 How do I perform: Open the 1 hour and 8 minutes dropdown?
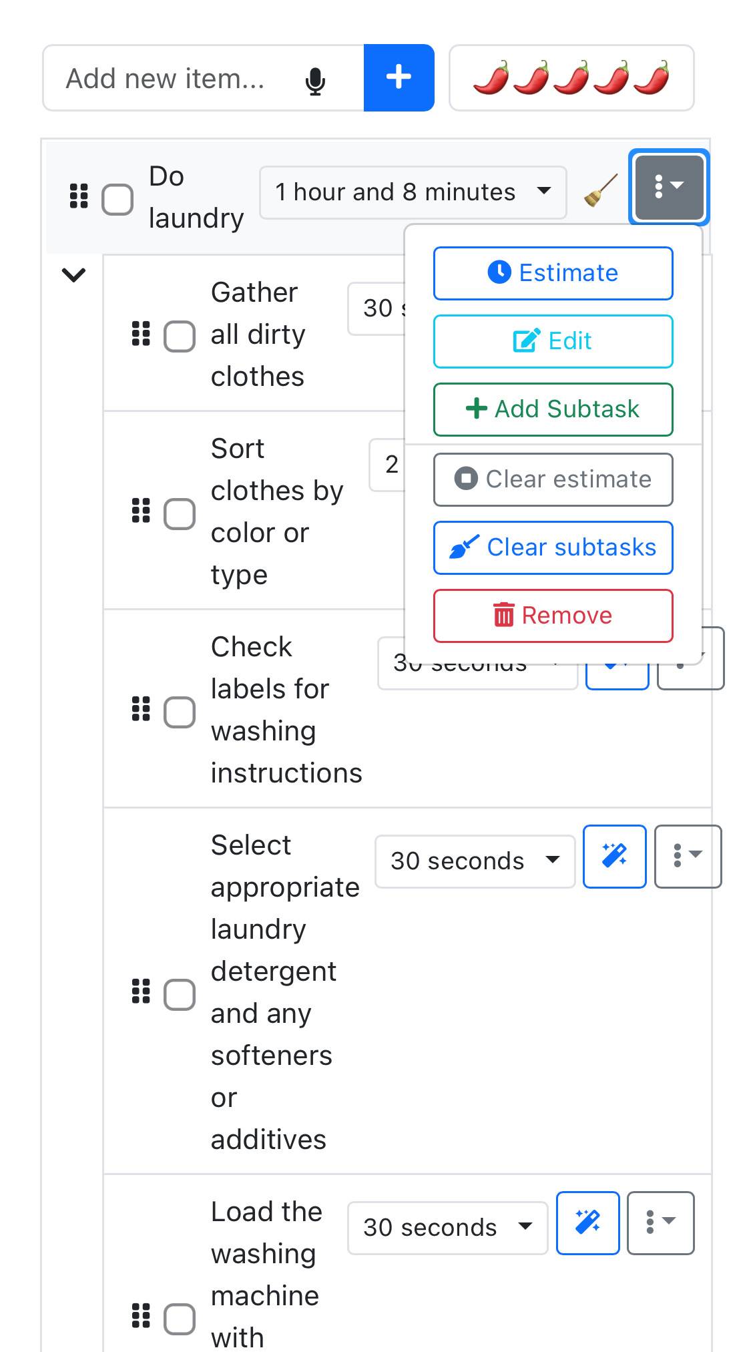413,192
